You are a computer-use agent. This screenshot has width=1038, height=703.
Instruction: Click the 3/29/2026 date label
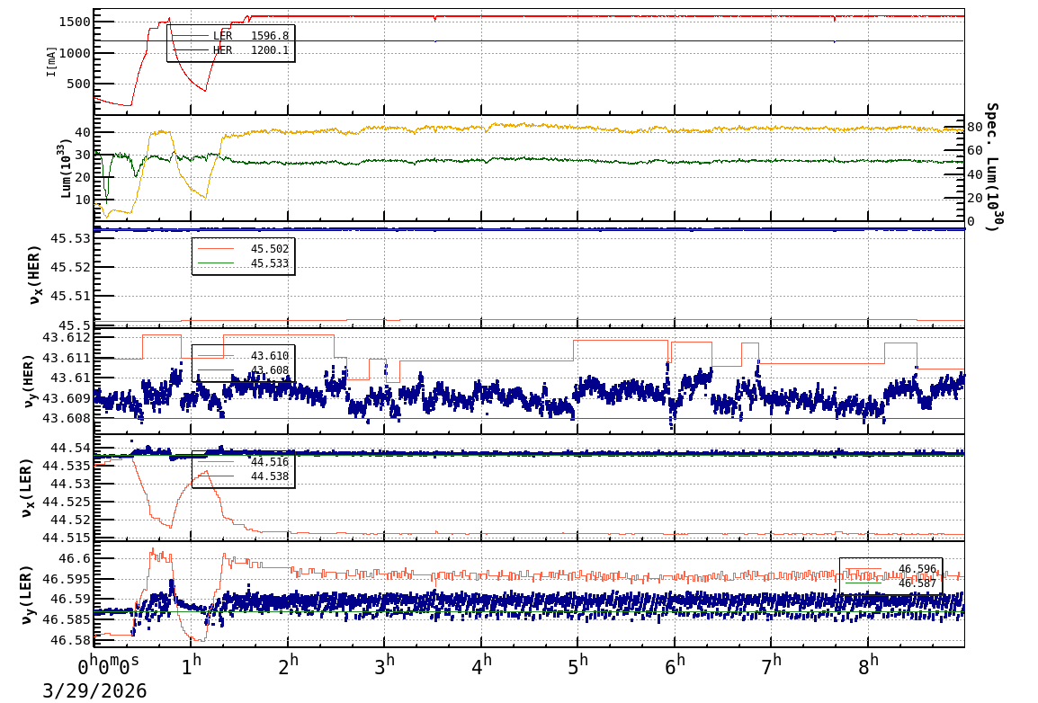94,691
